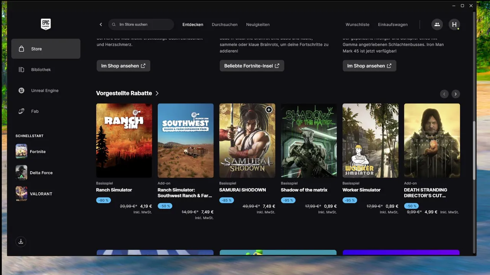Switch to the Durchsuchen tab
490x275 pixels.
(225, 24)
